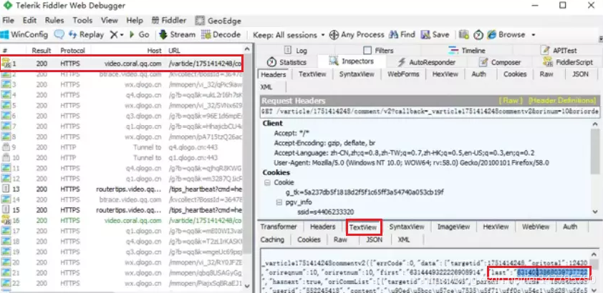Open the Tools menu
This screenshot has width=603, height=293.
coord(82,20)
